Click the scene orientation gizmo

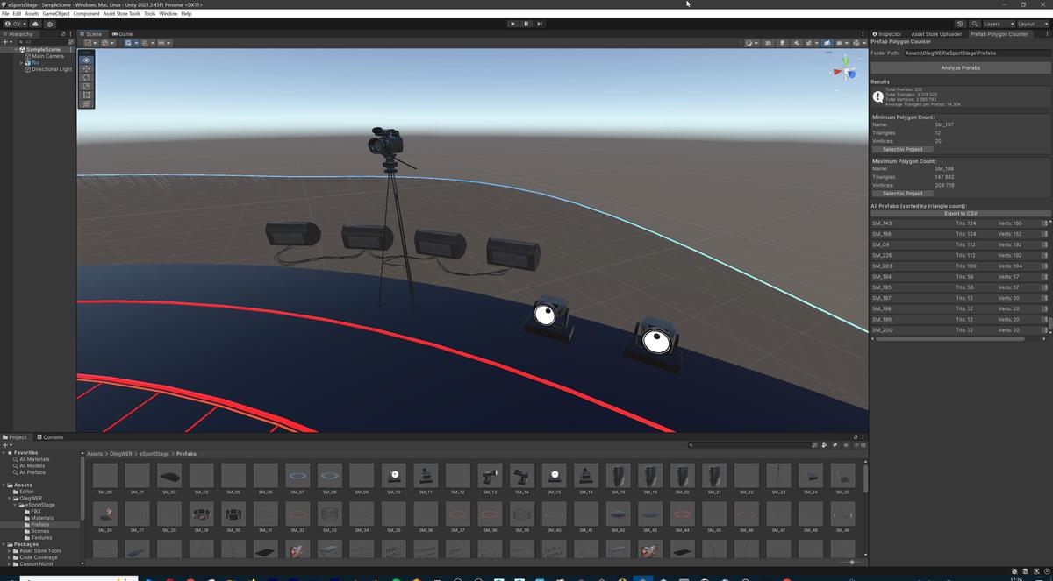tap(845, 70)
